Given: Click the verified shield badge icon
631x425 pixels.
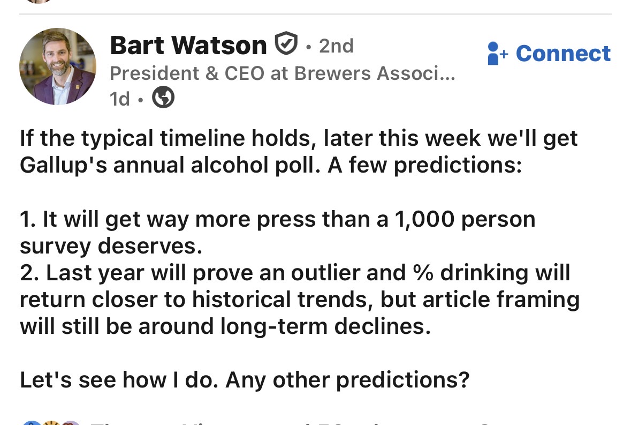Looking at the screenshot, I should [286, 43].
